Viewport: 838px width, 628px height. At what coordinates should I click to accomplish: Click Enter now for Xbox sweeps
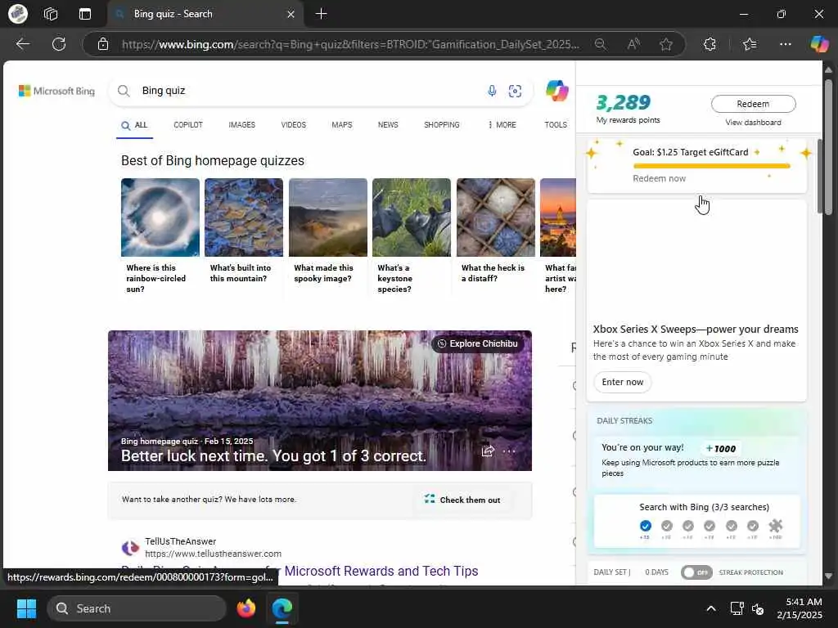623,383
